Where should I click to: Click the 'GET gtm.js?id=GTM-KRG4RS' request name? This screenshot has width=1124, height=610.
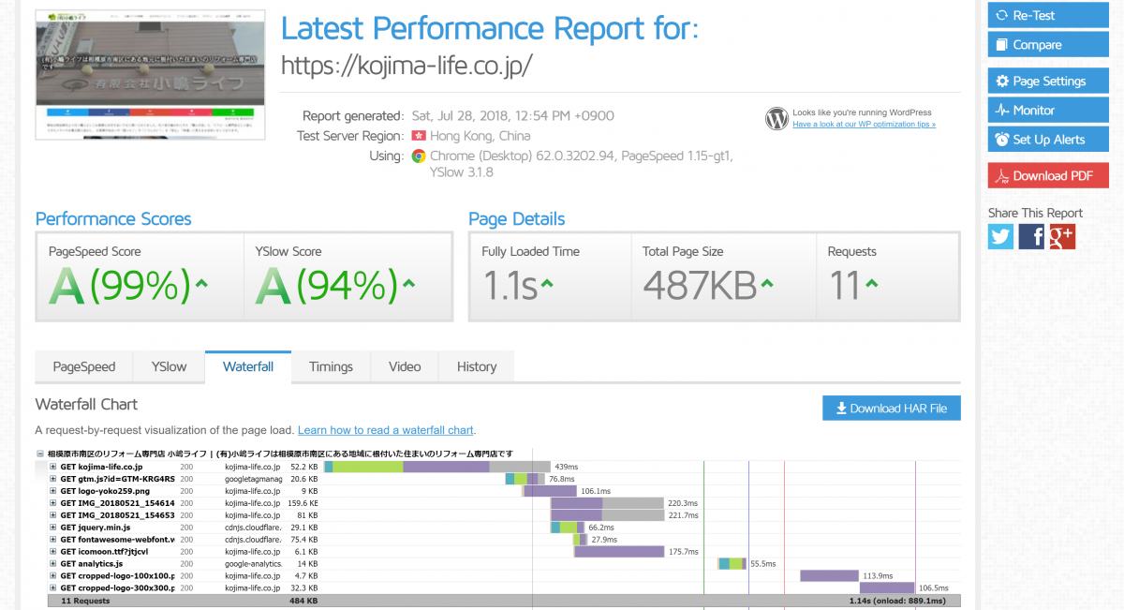pyautogui.click(x=118, y=478)
